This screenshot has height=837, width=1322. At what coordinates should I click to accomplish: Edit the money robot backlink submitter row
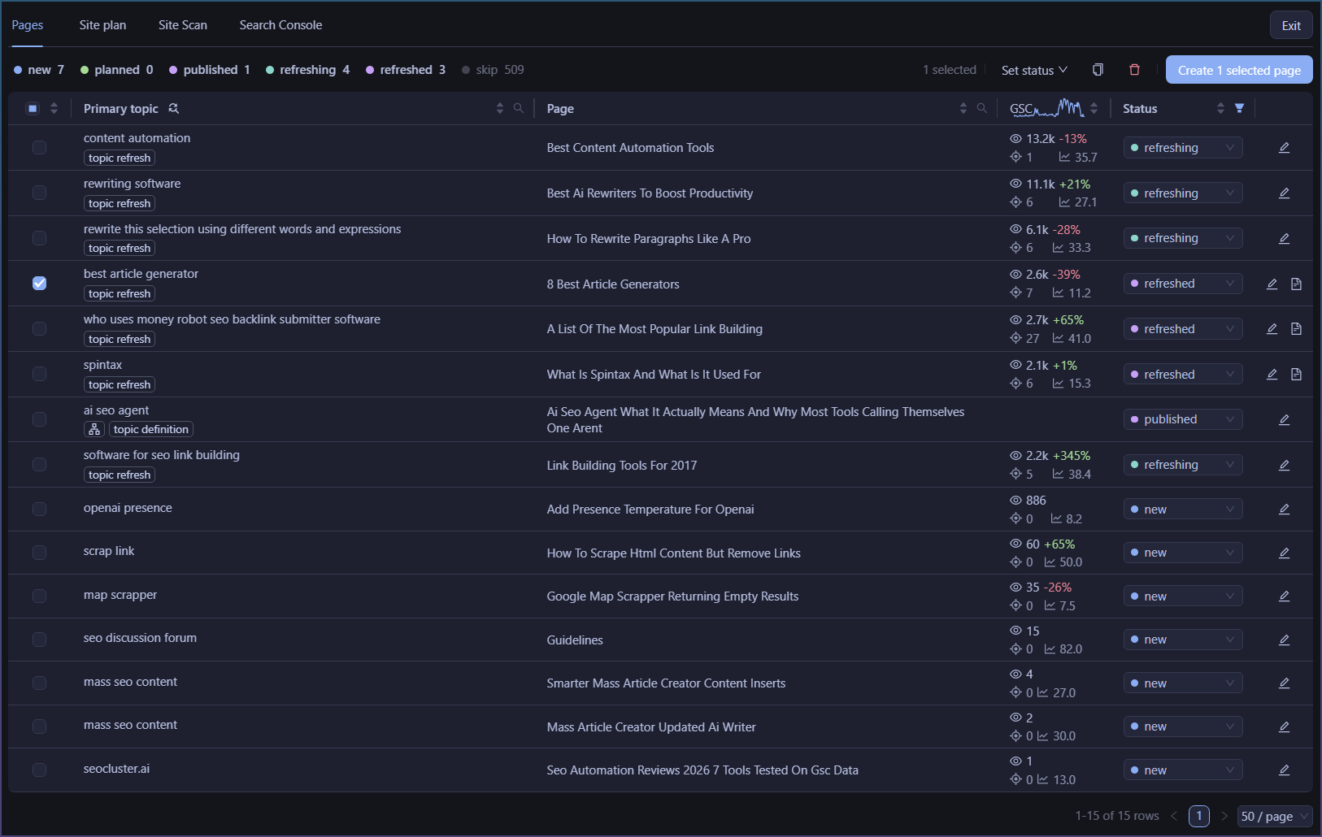pos(1272,329)
